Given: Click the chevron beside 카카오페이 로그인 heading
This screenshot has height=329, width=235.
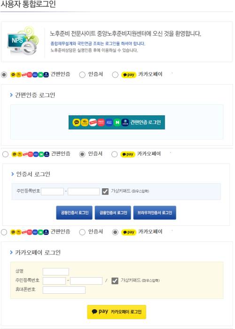Looking at the screenshot, I should coord(11,252).
